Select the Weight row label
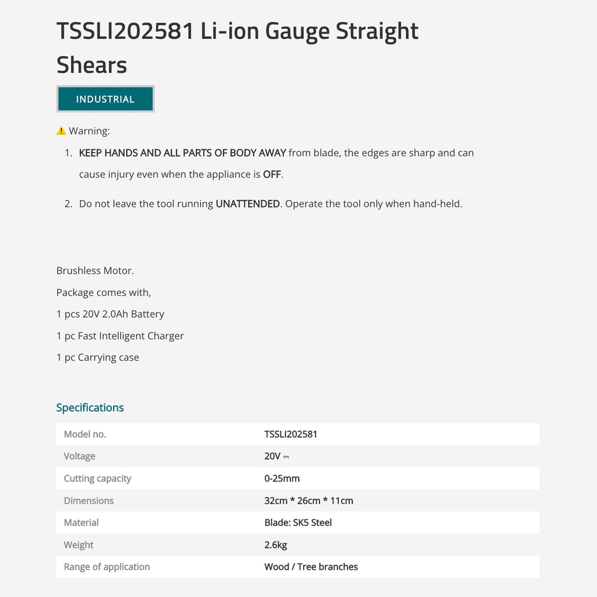 tap(79, 545)
